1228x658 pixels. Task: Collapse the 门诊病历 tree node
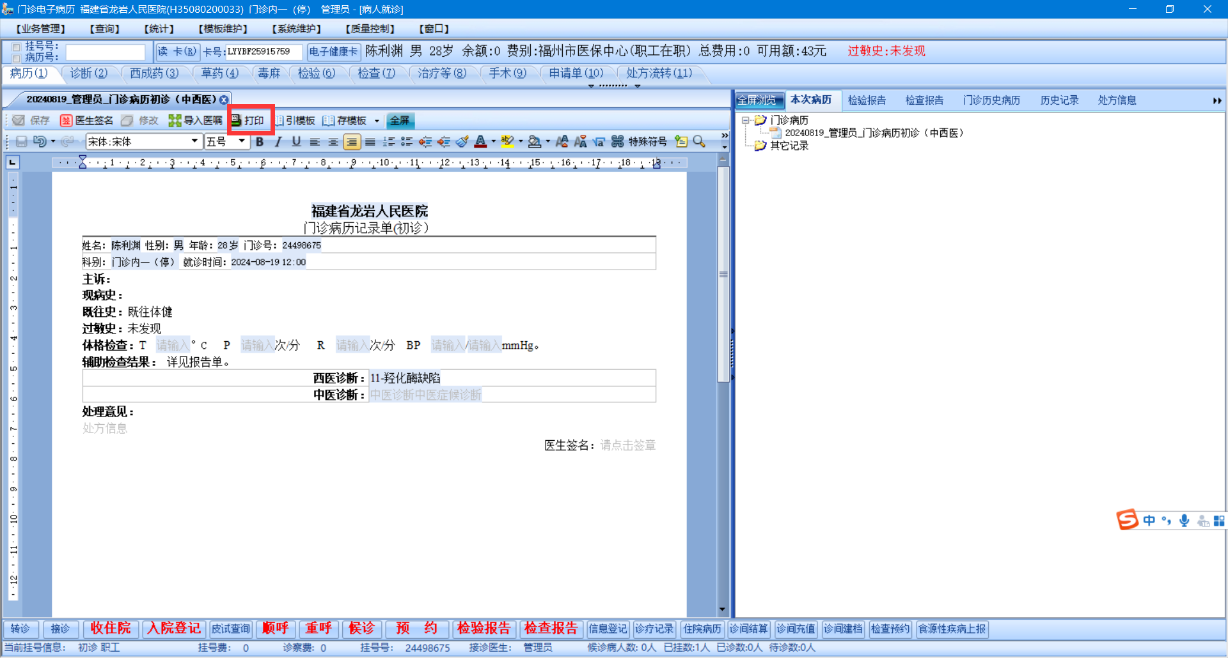(x=745, y=120)
